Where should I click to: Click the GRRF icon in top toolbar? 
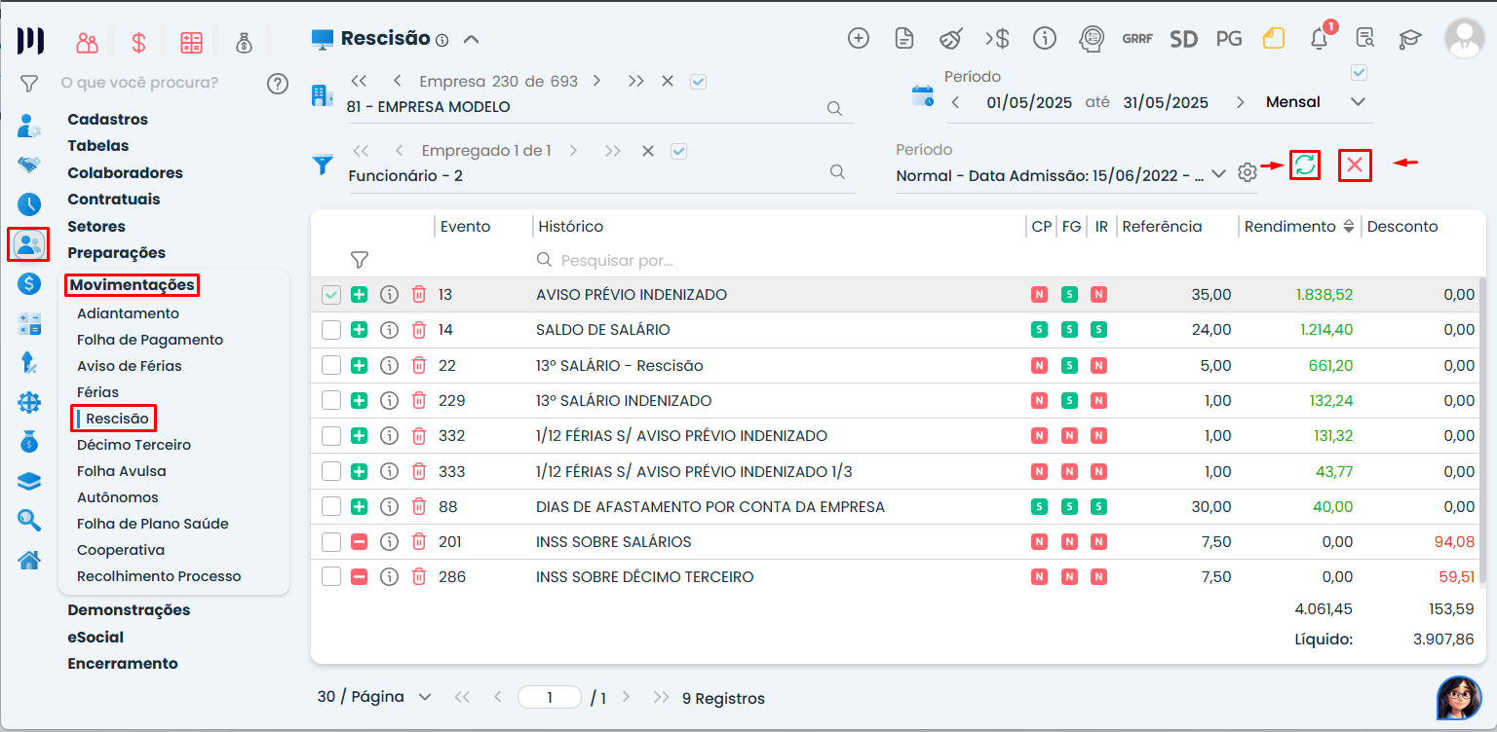[x=1136, y=39]
